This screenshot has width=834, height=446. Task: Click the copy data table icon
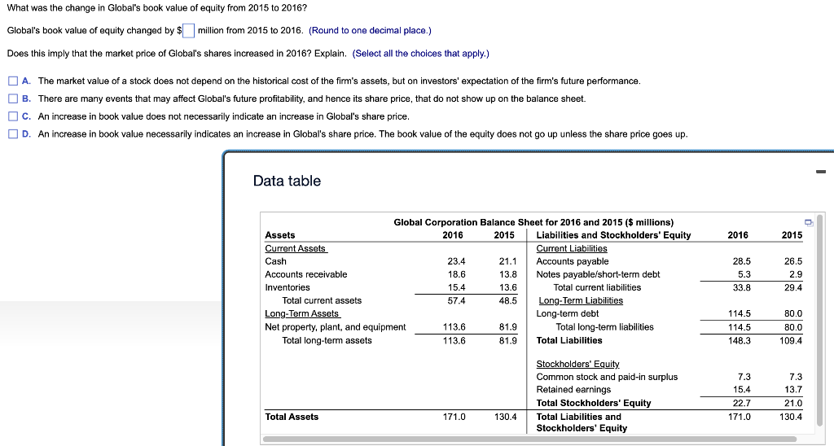click(809, 222)
